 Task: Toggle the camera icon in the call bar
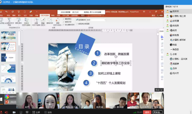(x=14, y=112)
